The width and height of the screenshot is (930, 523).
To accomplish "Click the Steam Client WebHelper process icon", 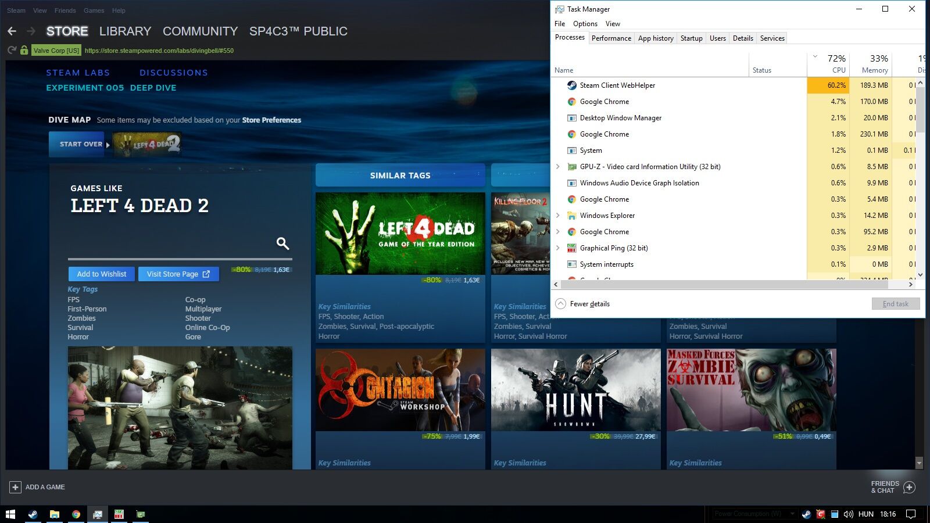I will (572, 85).
